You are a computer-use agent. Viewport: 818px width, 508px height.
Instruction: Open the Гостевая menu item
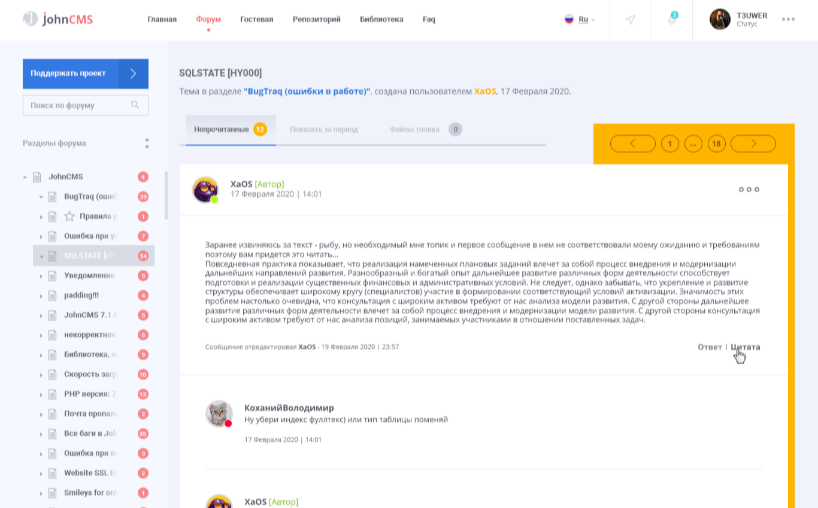256,19
